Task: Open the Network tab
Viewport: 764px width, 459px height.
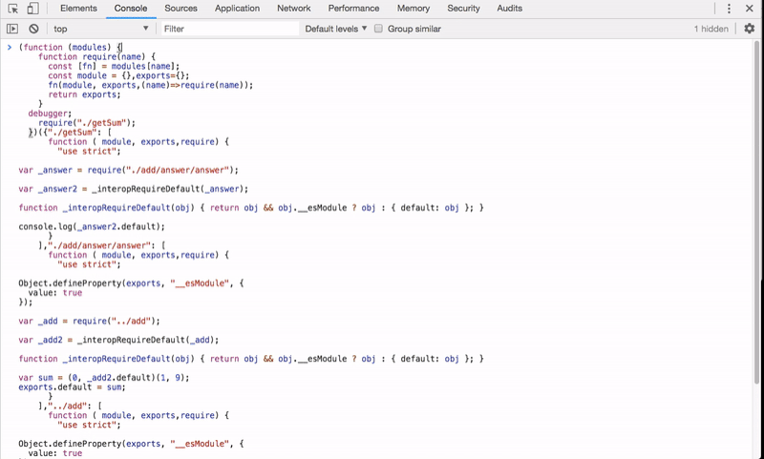Action: tap(293, 9)
